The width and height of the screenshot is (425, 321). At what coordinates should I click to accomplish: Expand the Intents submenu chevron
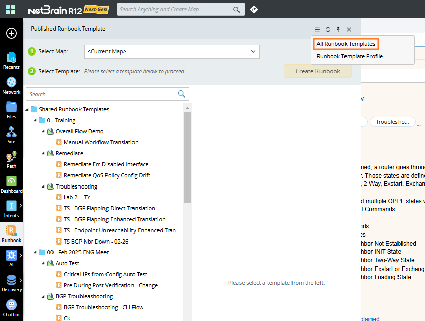tap(21, 206)
